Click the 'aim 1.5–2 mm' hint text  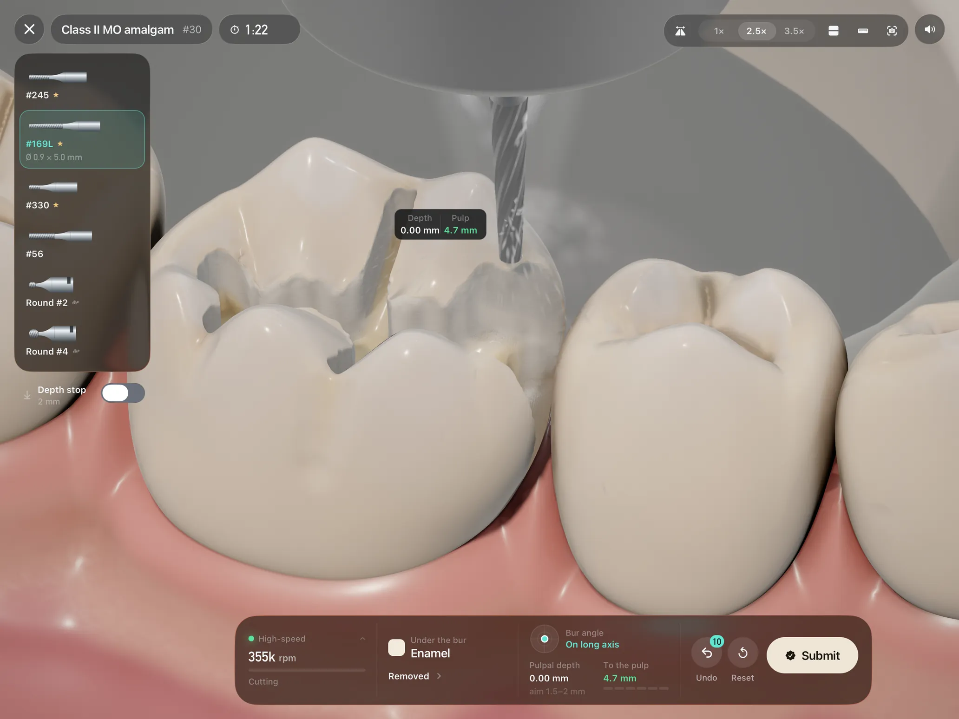557,692
